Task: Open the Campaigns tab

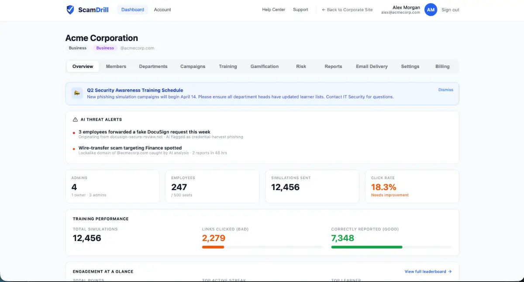Action: pyautogui.click(x=193, y=66)
